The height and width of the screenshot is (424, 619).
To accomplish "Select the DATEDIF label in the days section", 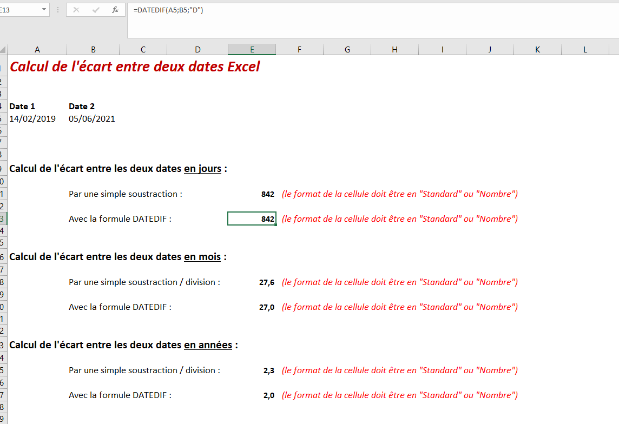I will tap(120, 219).
